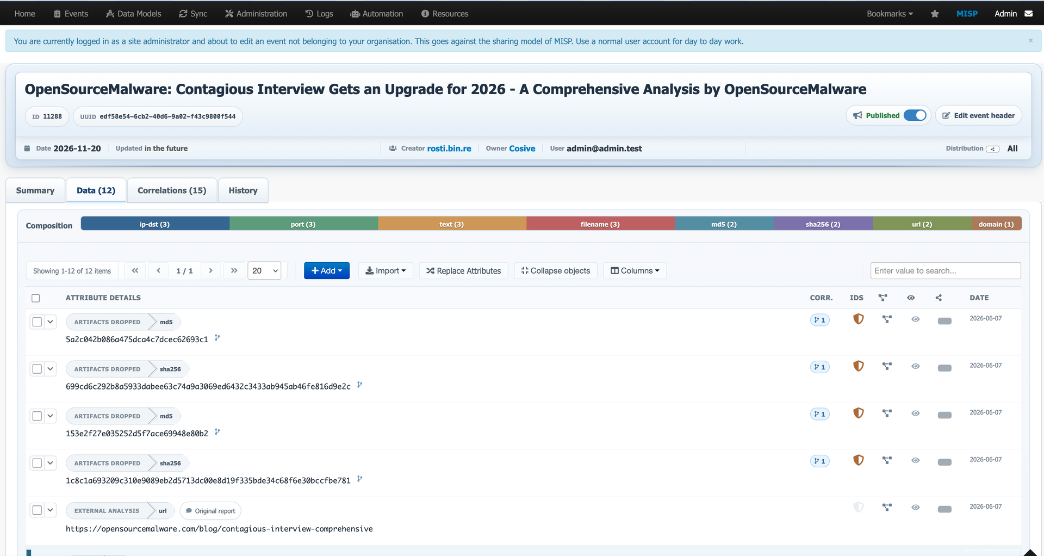Go to next page of attributes
Screen dimensions: 1044x556
[x=210, y=270]
